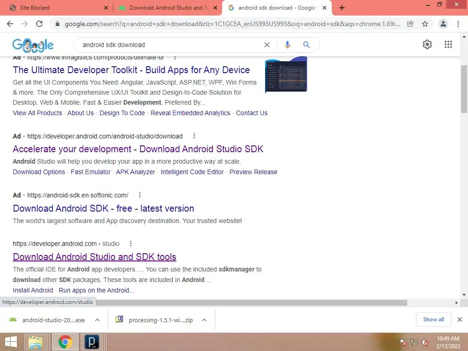Click the Show all downloads button

click(x=433, y=319)
